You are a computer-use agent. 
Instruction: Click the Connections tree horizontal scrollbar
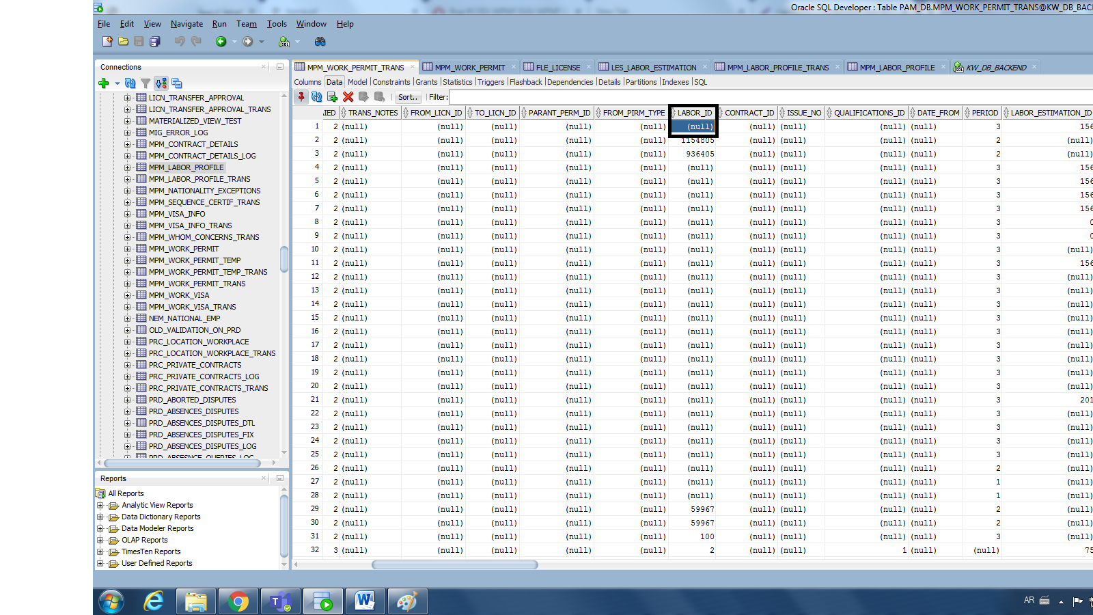point(182,463)
